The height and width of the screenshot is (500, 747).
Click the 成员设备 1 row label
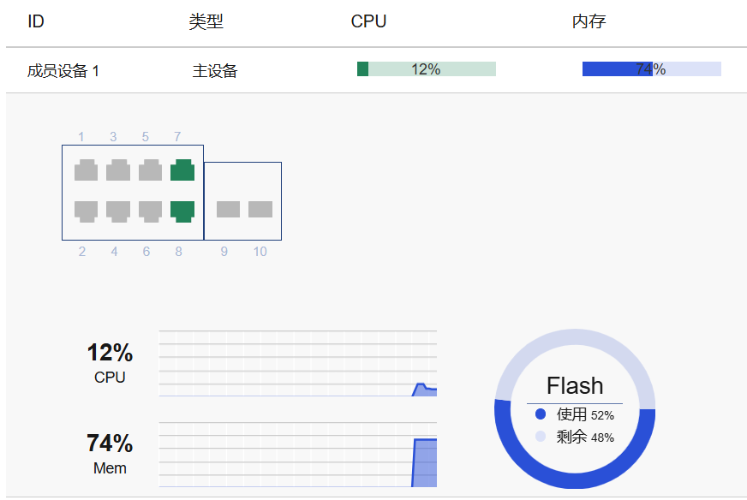tap(63, 71)
